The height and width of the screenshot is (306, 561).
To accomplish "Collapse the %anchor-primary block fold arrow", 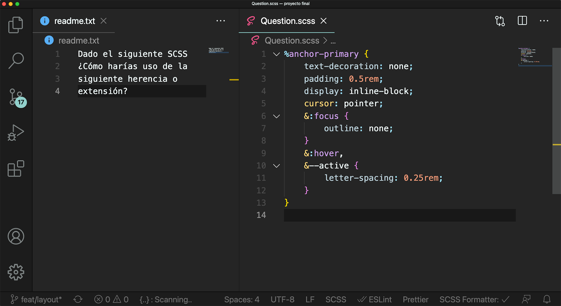I will 276,54.
